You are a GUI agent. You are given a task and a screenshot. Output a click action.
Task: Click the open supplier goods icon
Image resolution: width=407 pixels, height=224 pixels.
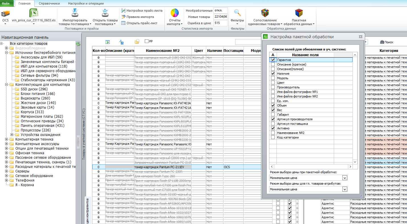[105, 13]
